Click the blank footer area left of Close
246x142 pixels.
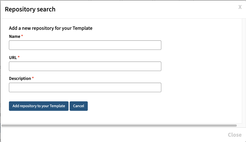111,135
